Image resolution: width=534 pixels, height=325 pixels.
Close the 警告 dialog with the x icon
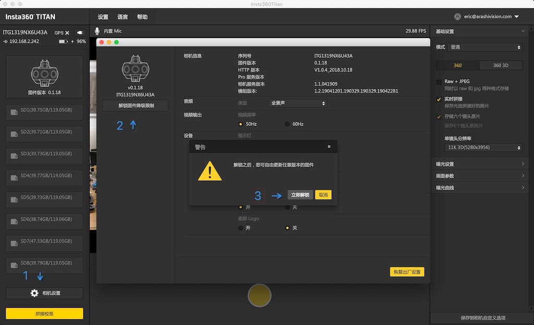[x=329, y=147]
